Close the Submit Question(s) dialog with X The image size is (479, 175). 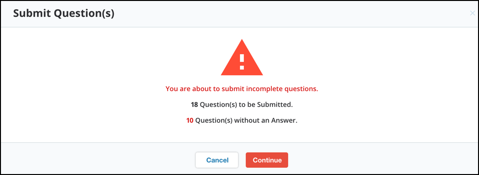click(x=472, y=13)
